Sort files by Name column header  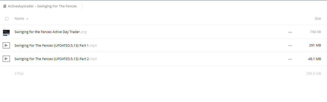(x=19, y=19)
